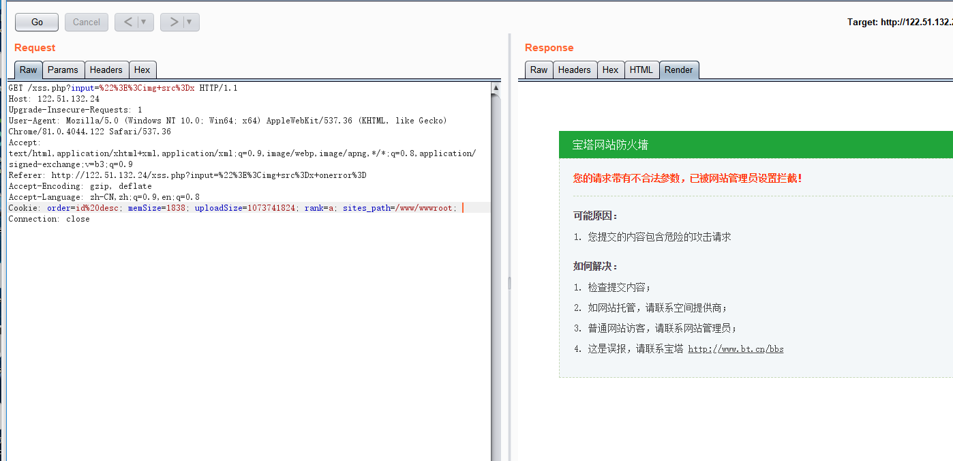
Task: Click the Target URL in the top bar
Action: coord(915,22)
